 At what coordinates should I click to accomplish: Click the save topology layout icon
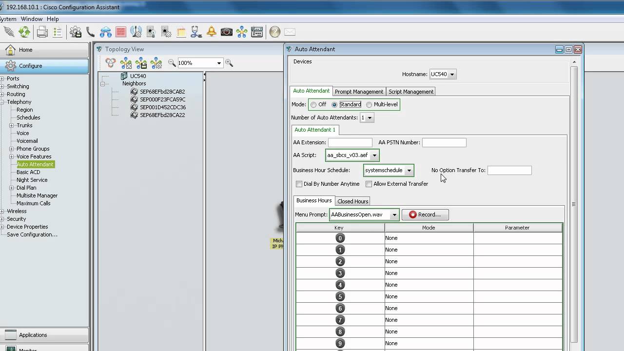141,63
